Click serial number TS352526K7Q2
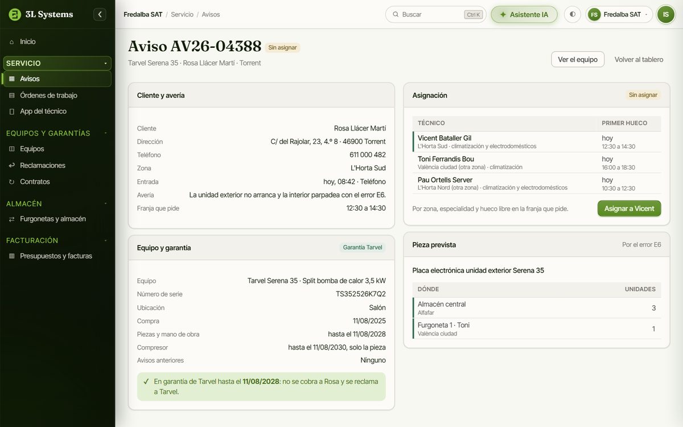 coord(361,294)
